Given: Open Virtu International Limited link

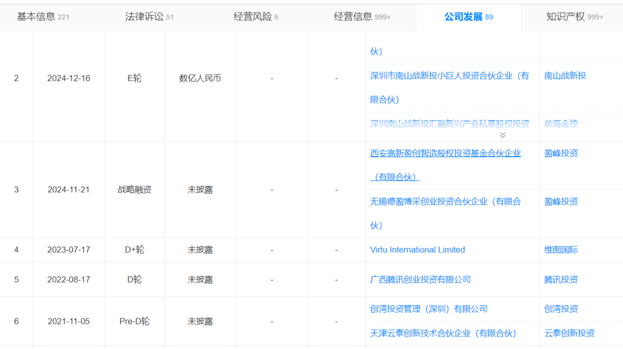Looking at the screenshot, I should (417, 250).
